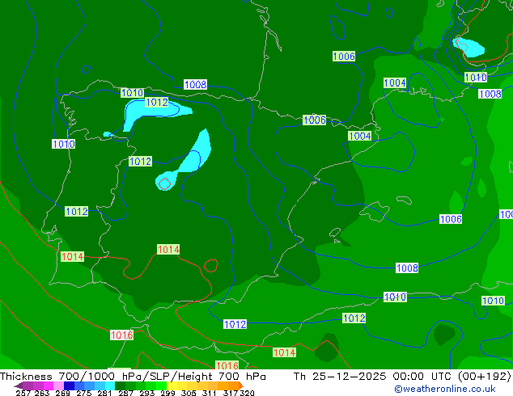Click the magenta swatch in the legend

49,385
